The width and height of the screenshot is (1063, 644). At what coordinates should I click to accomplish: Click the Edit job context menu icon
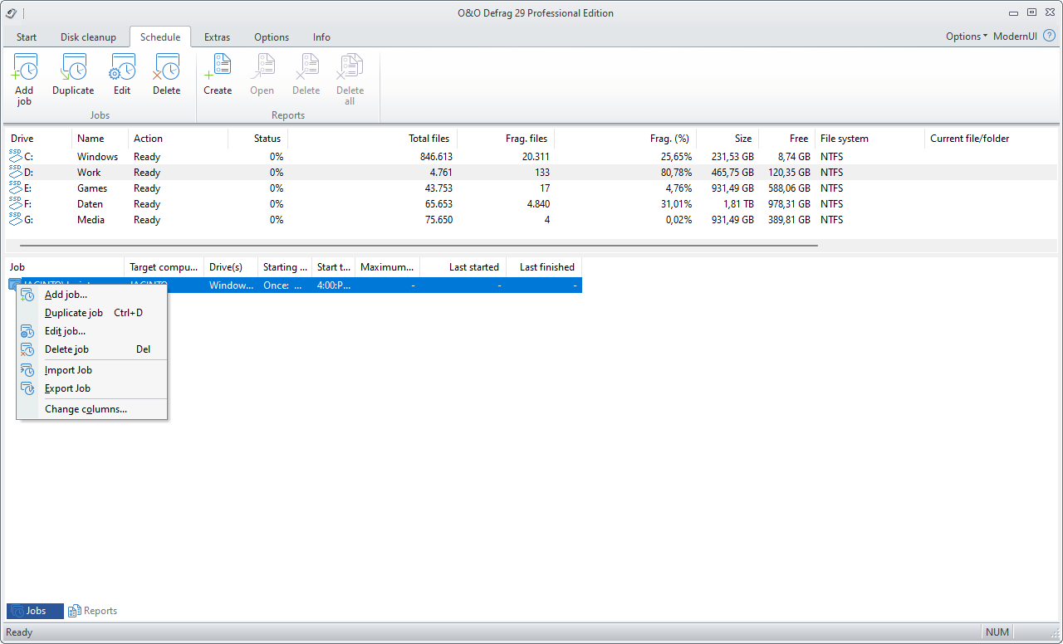click(x=27, y=331)
